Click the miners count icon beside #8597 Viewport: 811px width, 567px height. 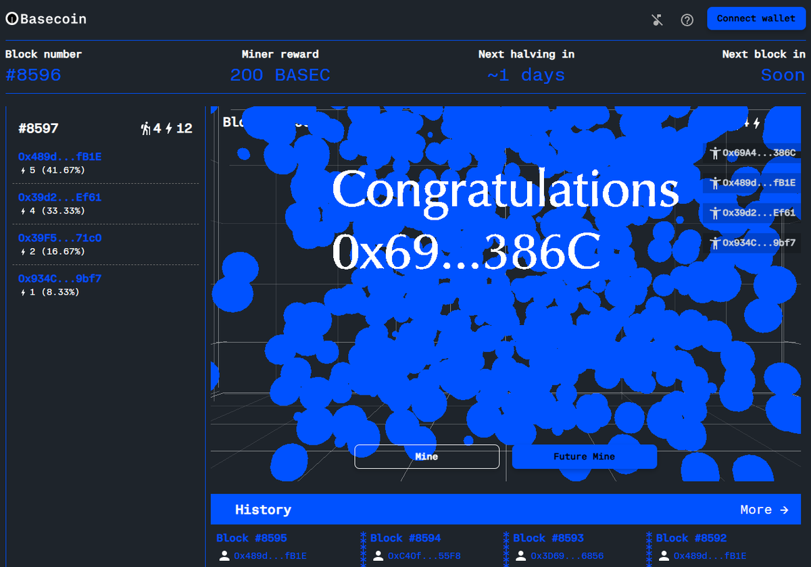pos(145,128)
